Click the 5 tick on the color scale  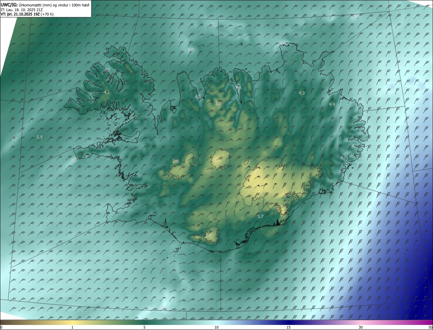(144, 328)
